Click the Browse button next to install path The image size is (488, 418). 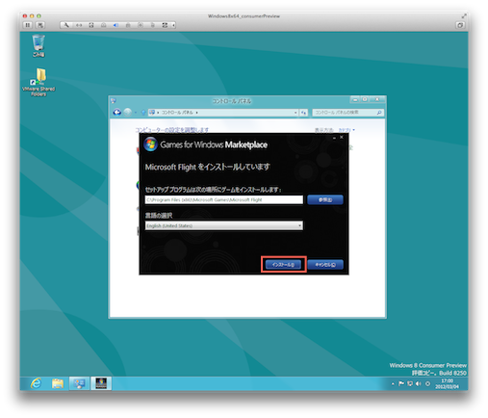pos(325,199)
